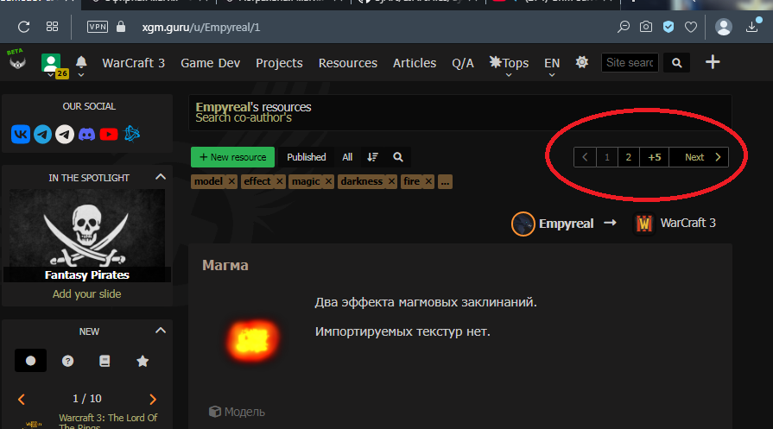Open the sort order icon
Image resolution: width=773 pixels, height=429 pixels.
point(373,157)
